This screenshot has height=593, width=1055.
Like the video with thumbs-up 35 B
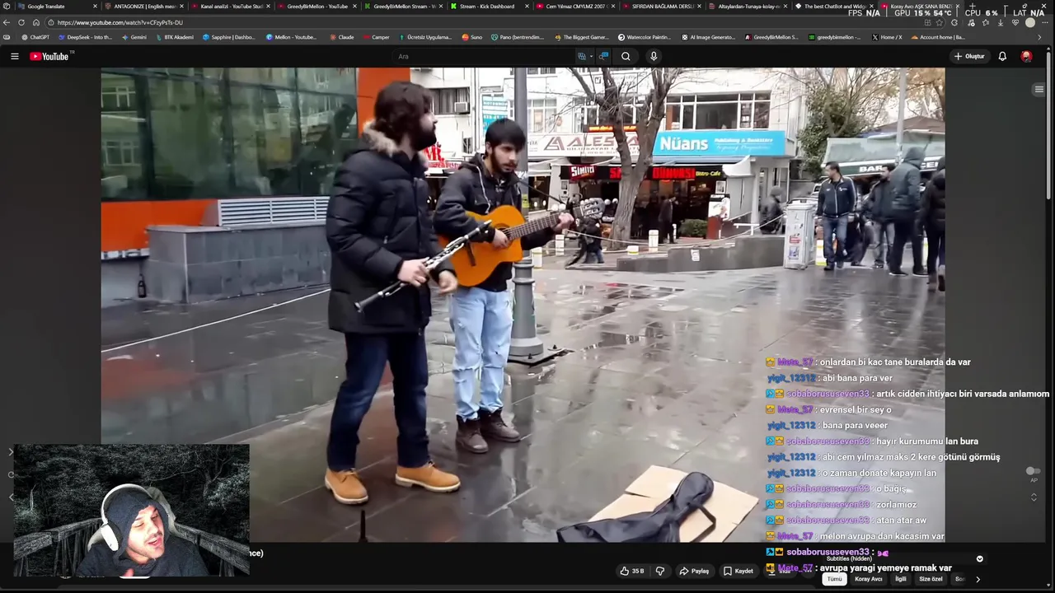pos(632,571)
